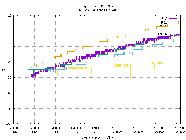
Task: Click the x-axis tick label 170831 23:00
Action: [117, 130]
